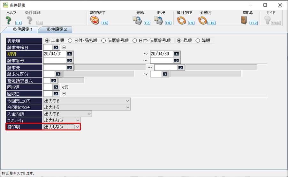Switch to the 条件設定2 tab
Screen dimensions: 288x177
57,30
